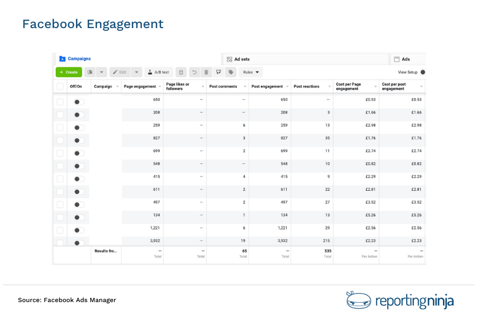Viewport: 478px width, 318px height.
Task: Select the duplicate campaign icon
Action: (x=90, y=72)
